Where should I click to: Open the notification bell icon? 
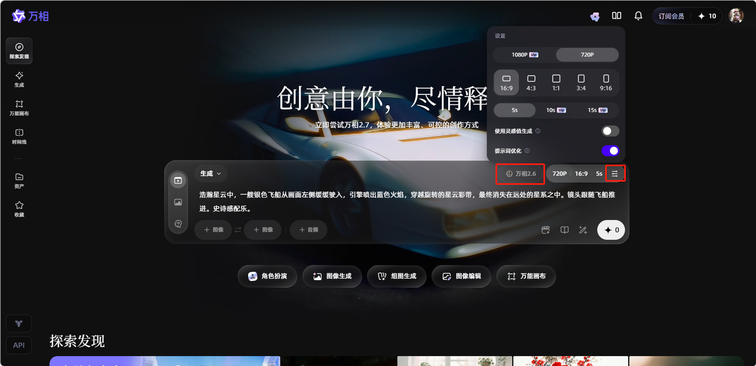(638, 16)
